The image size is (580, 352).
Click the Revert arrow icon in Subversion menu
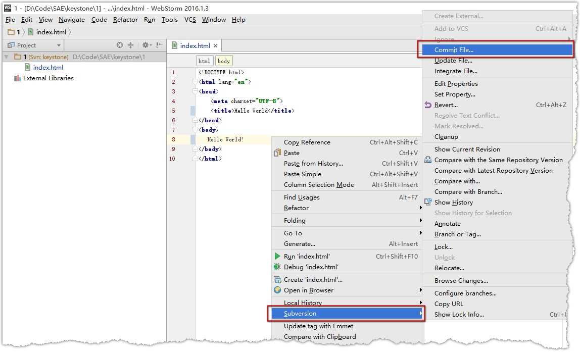click(x=428, y=105)
